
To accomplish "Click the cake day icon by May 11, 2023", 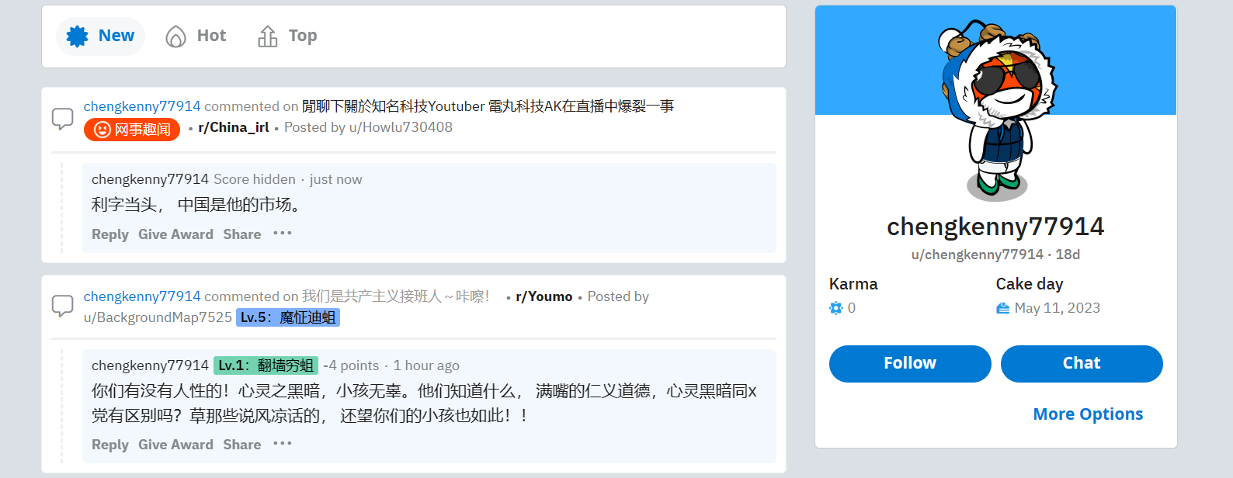I will pyautogui.click(x=1003, y=308).
